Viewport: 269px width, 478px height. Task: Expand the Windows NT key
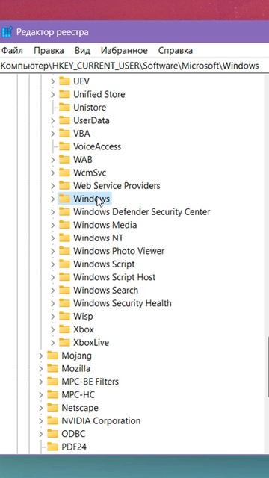click(x=53, y=238)
